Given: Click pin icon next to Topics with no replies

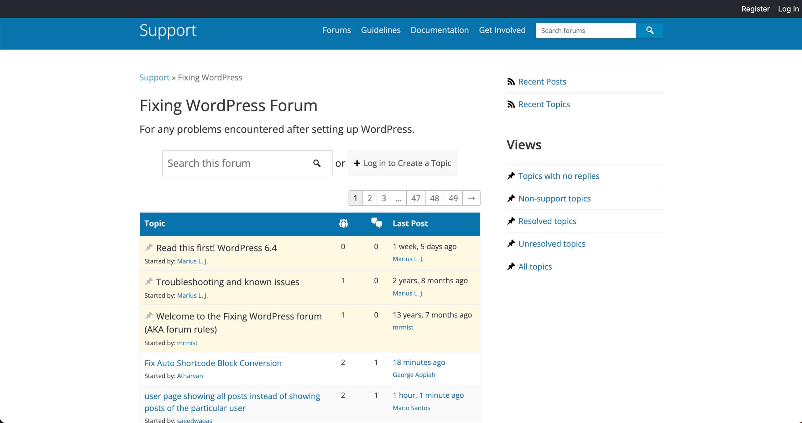Looking at the screenshot, I should pyautogui.click(x=511, y=176).
